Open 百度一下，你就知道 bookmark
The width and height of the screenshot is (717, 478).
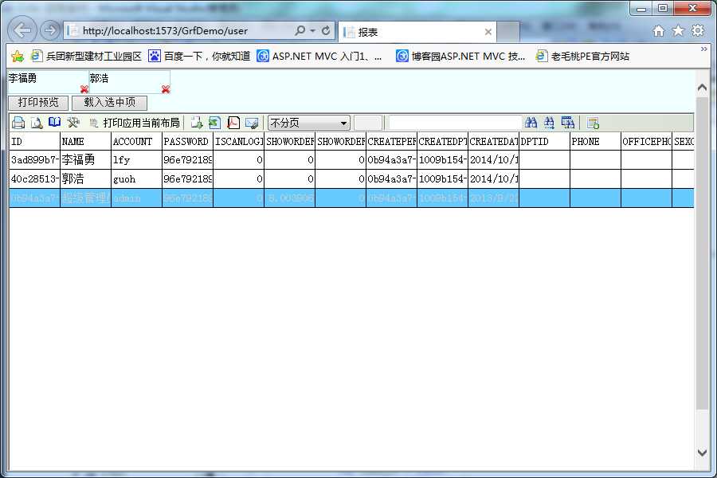(x=200, y=57)
